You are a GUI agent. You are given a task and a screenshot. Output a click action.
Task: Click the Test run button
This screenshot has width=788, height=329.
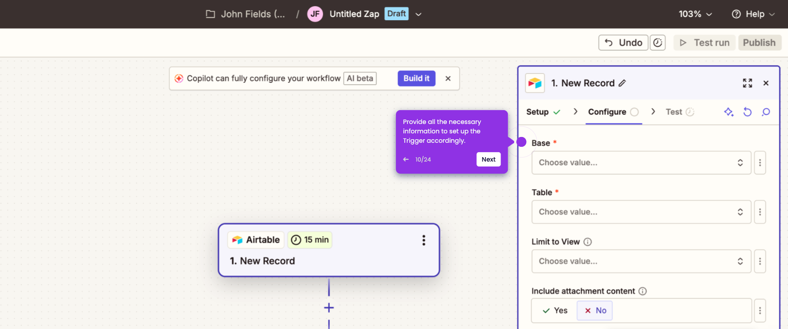[x=704, y=43]
